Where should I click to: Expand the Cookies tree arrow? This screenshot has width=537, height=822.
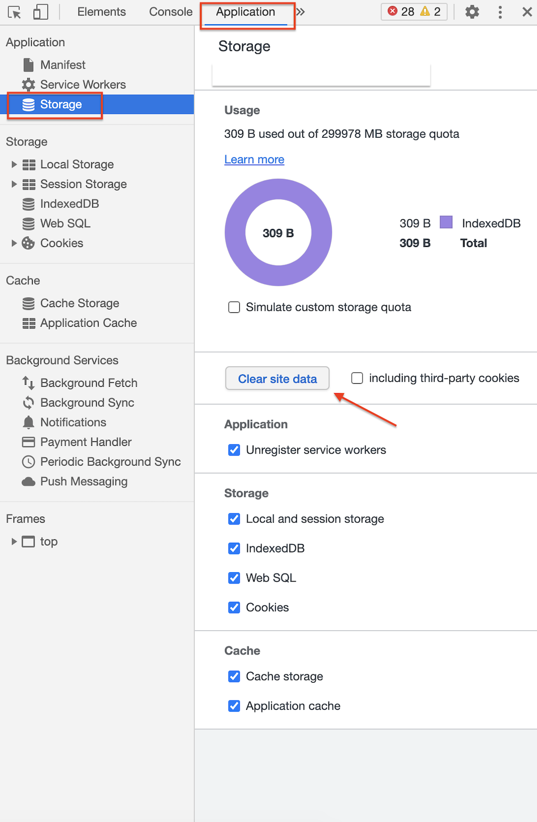pyautogui.click(x=14, y=243)
